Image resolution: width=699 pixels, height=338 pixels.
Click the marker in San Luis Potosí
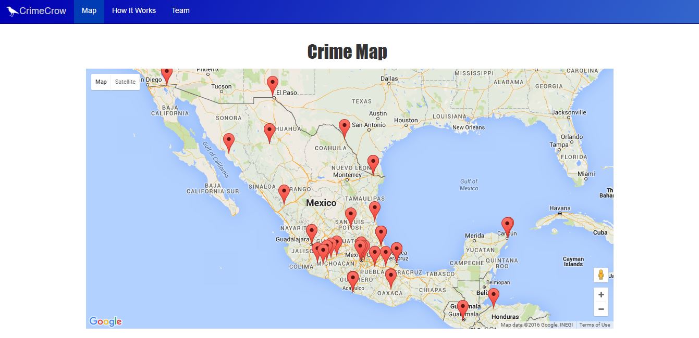(351, 217)
